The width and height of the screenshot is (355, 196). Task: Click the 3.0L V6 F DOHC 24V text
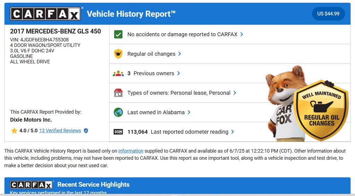32,51
